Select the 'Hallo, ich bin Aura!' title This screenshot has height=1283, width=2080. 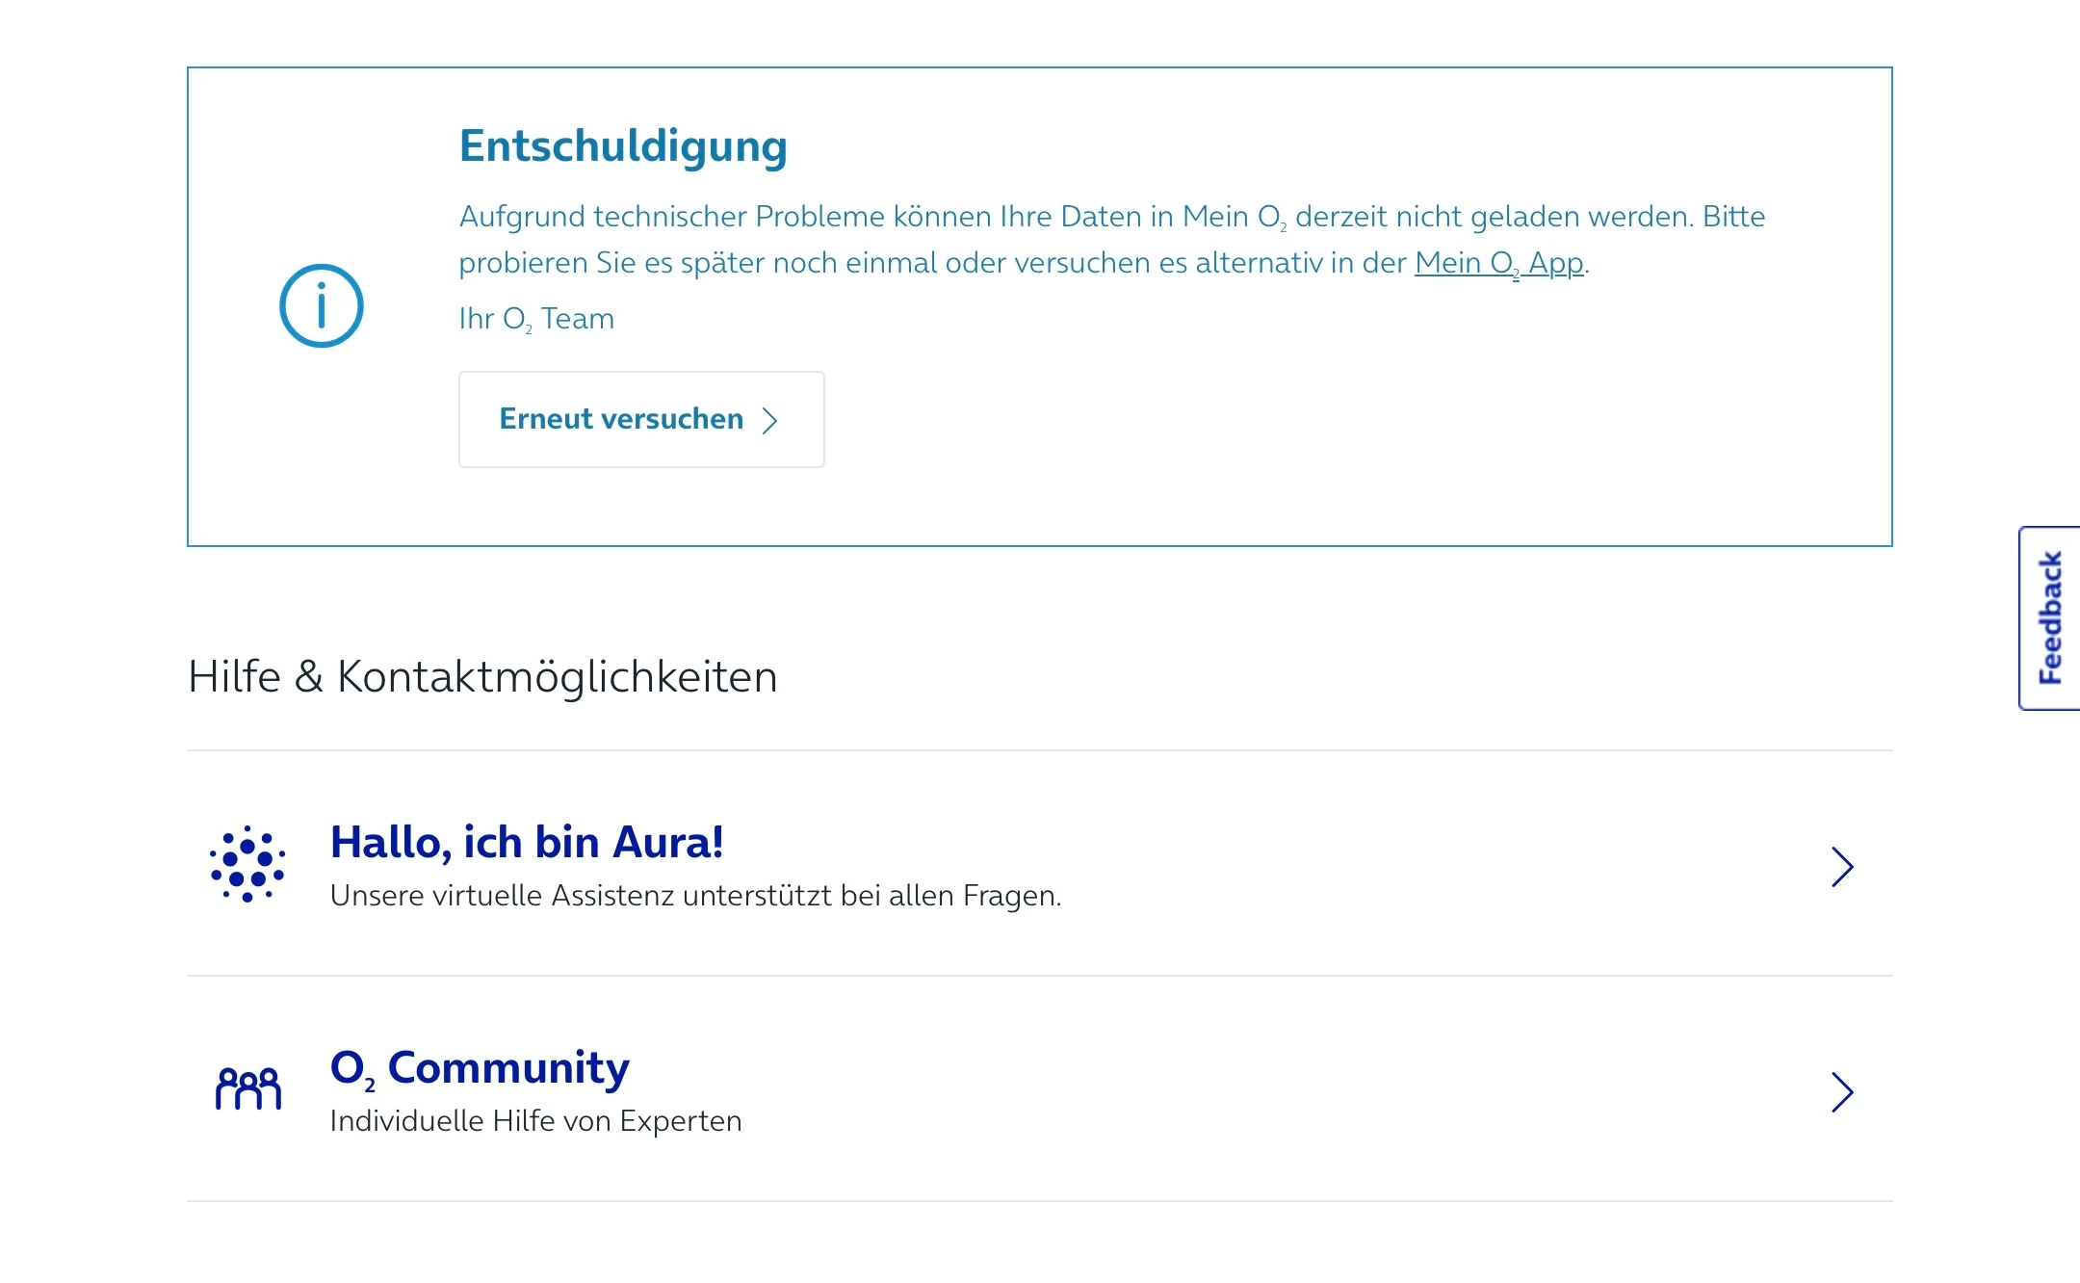click(526, 842)
